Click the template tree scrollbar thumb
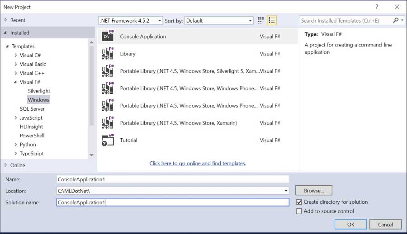Screen dimensions: 407x234 click(x=91, y=86)
